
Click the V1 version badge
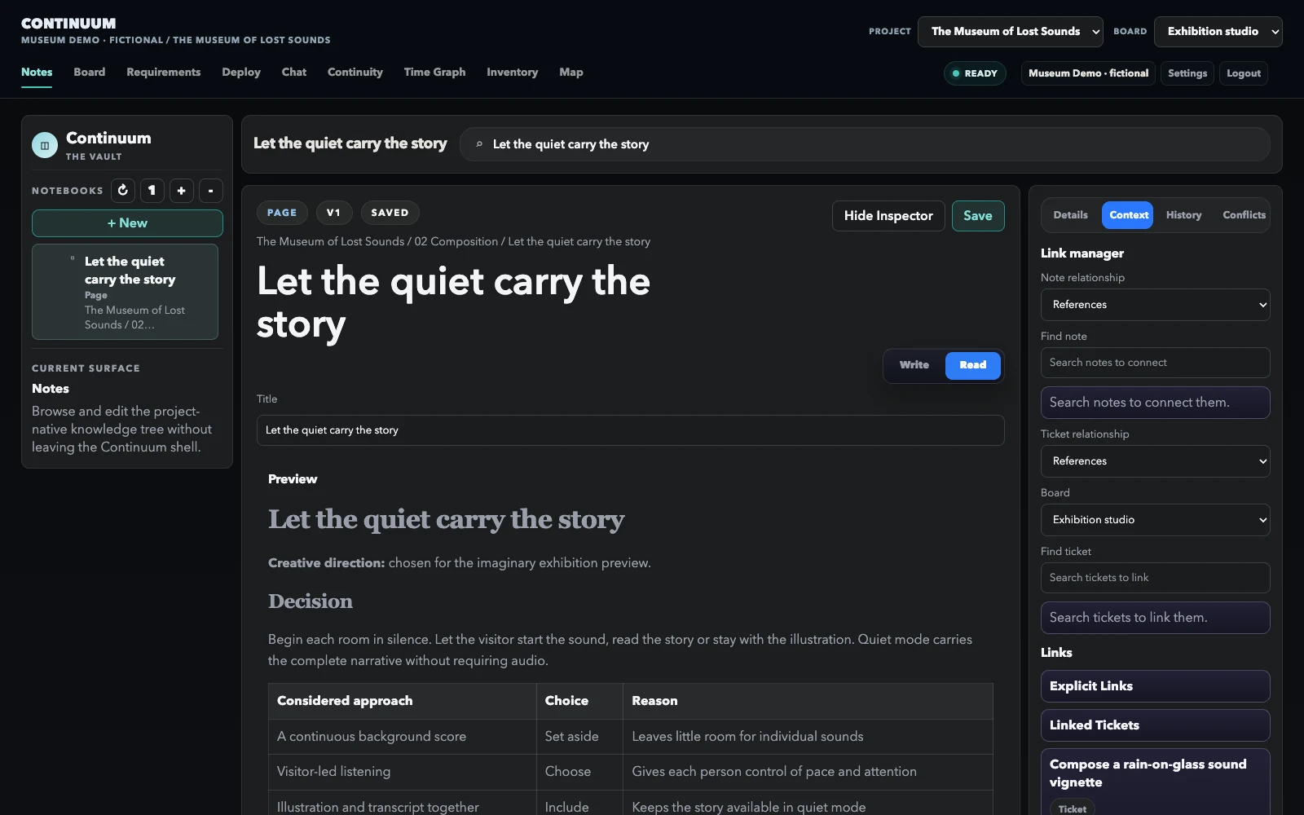[x=333, y=213]
